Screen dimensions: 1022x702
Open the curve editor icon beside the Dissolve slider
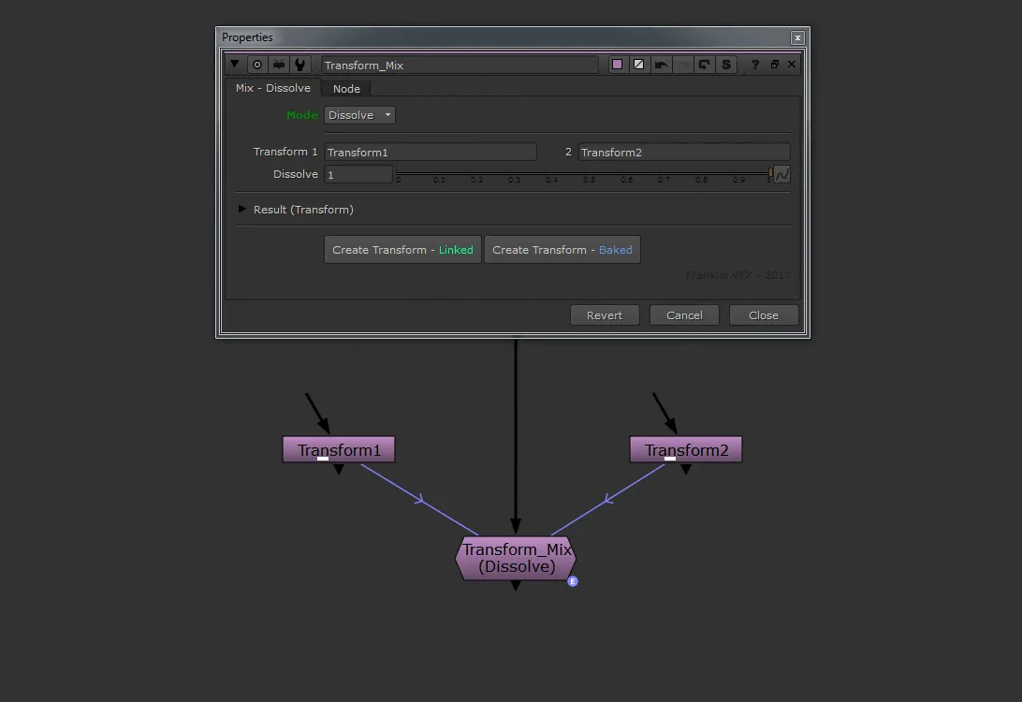[781, 173]
